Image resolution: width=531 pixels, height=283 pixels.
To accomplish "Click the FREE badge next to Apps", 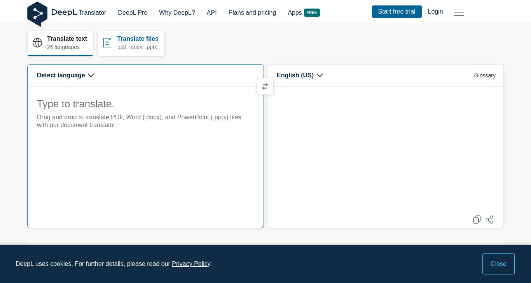I will pos(312,12).
